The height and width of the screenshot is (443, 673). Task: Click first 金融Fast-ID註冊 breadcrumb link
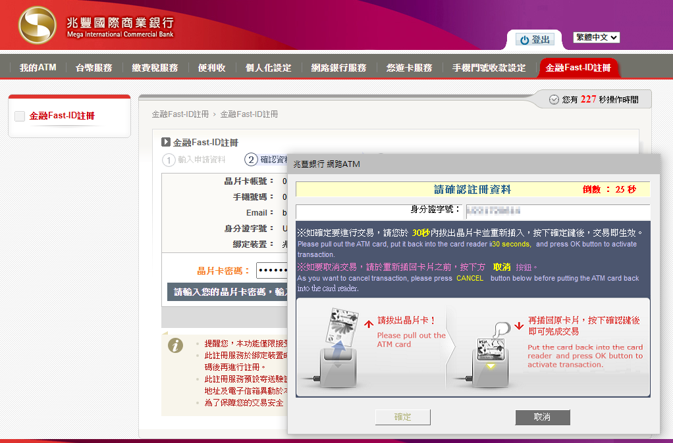(180, 114)
